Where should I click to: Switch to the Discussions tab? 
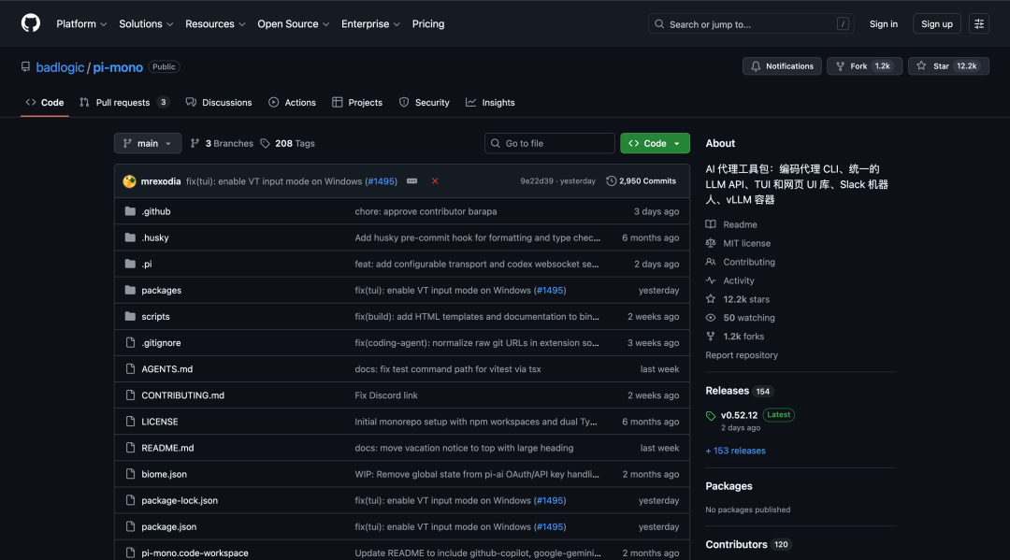tap(219, 102)
